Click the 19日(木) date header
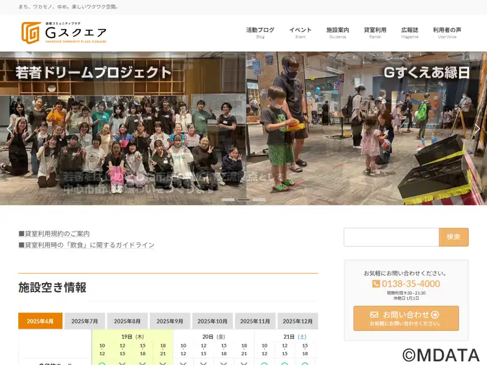 pyautogui.click(x=133, y=336)
